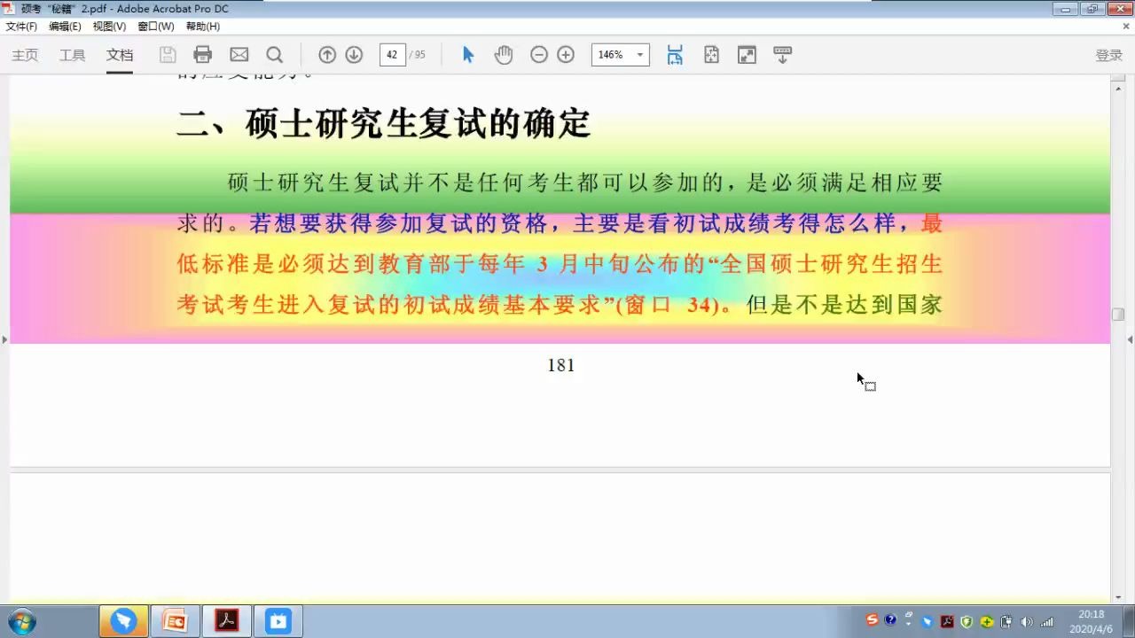
Task: Select the arrow selection tool
Action: click(x=468, y=54)
